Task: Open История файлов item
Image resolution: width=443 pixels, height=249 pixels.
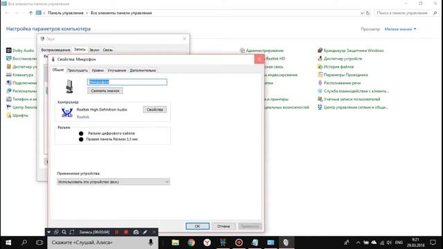Action: pos(336,67)
